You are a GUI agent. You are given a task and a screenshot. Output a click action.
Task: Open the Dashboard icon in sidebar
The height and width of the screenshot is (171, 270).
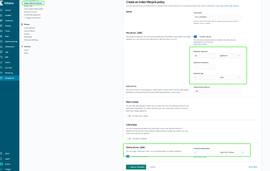point(2,21)
